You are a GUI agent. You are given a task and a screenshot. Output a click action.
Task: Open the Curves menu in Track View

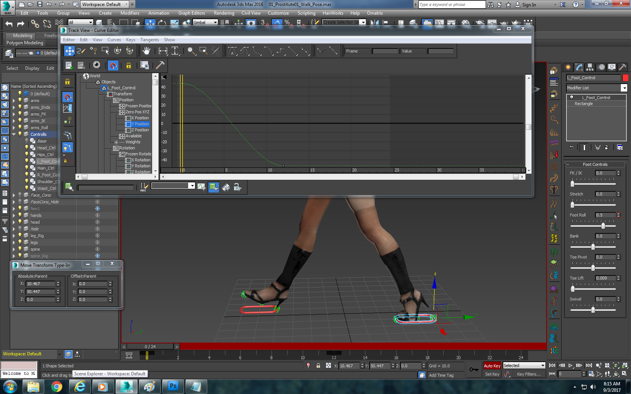[114, 40]
